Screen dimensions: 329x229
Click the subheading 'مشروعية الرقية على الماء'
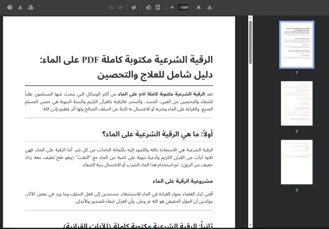tap(182, 181)
